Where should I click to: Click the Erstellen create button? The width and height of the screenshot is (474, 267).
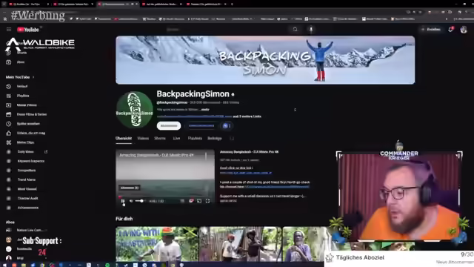pos(431,30)
